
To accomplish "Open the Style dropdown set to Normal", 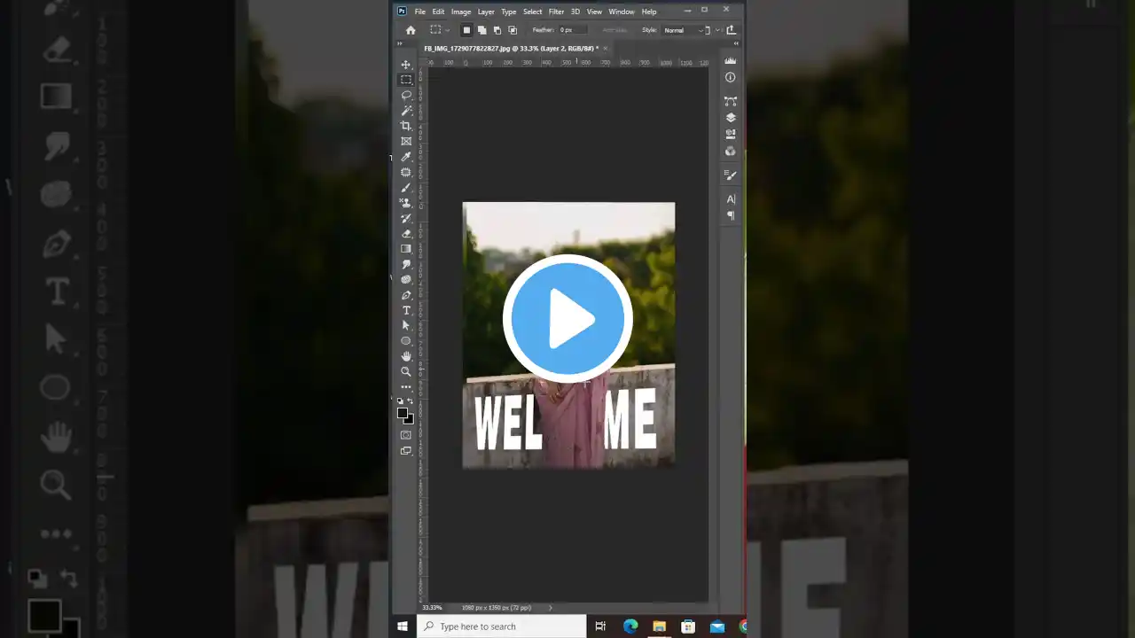I will point(684,30).
